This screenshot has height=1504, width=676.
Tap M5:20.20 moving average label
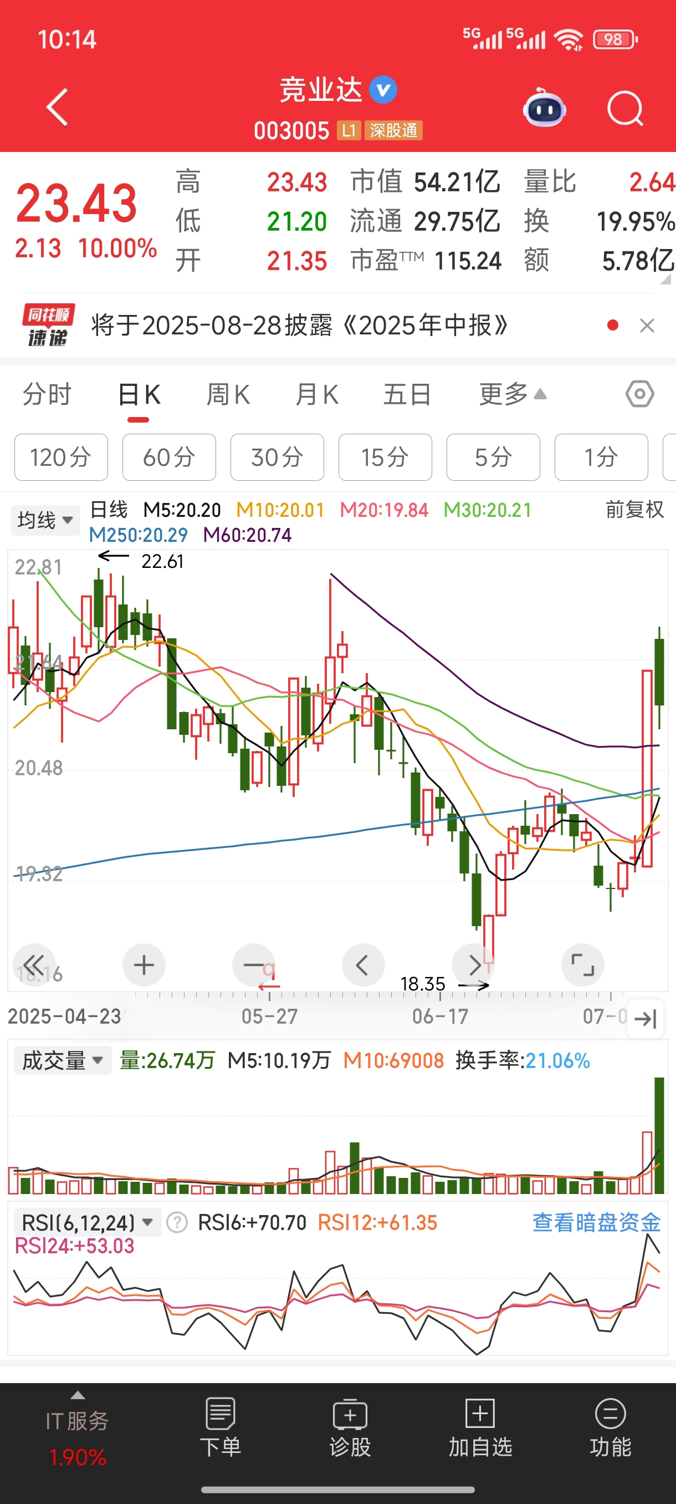tap(182, 510)
